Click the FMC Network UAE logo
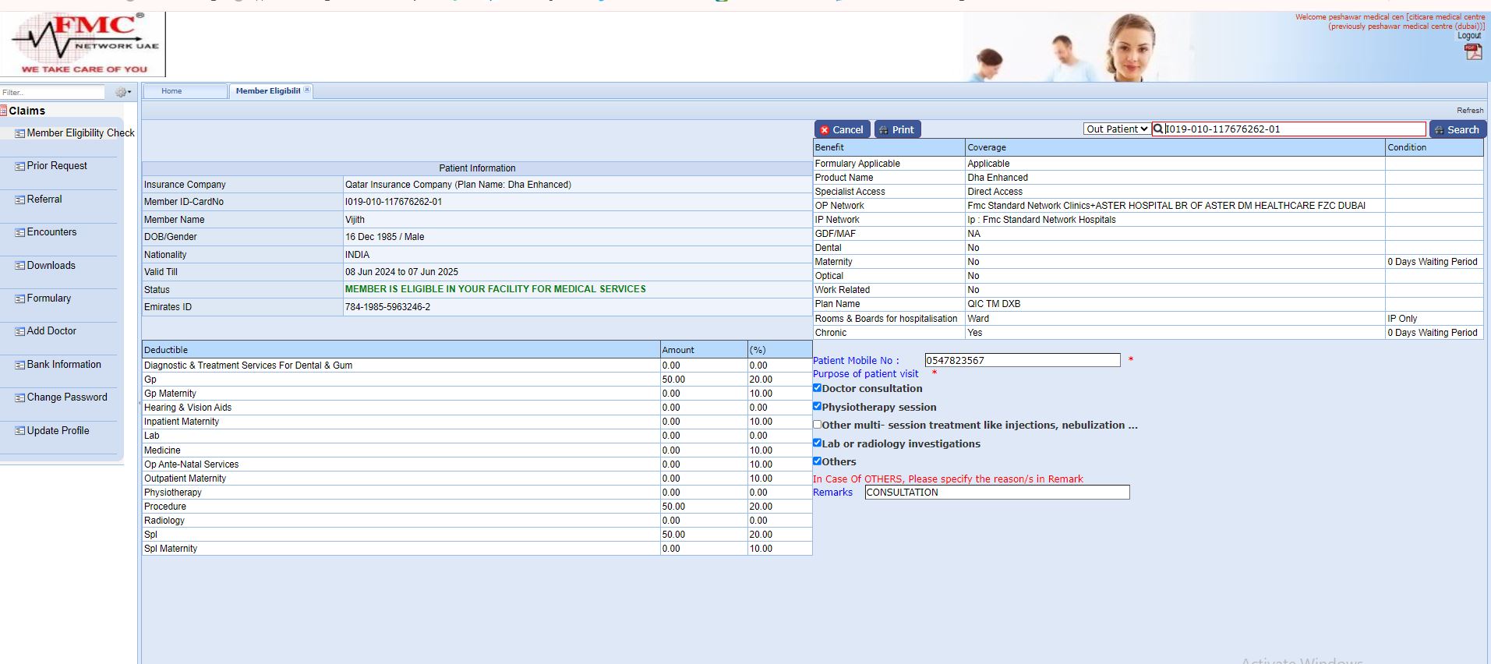The height and width of the screenshot is (664, 1491). coord(83,44)
